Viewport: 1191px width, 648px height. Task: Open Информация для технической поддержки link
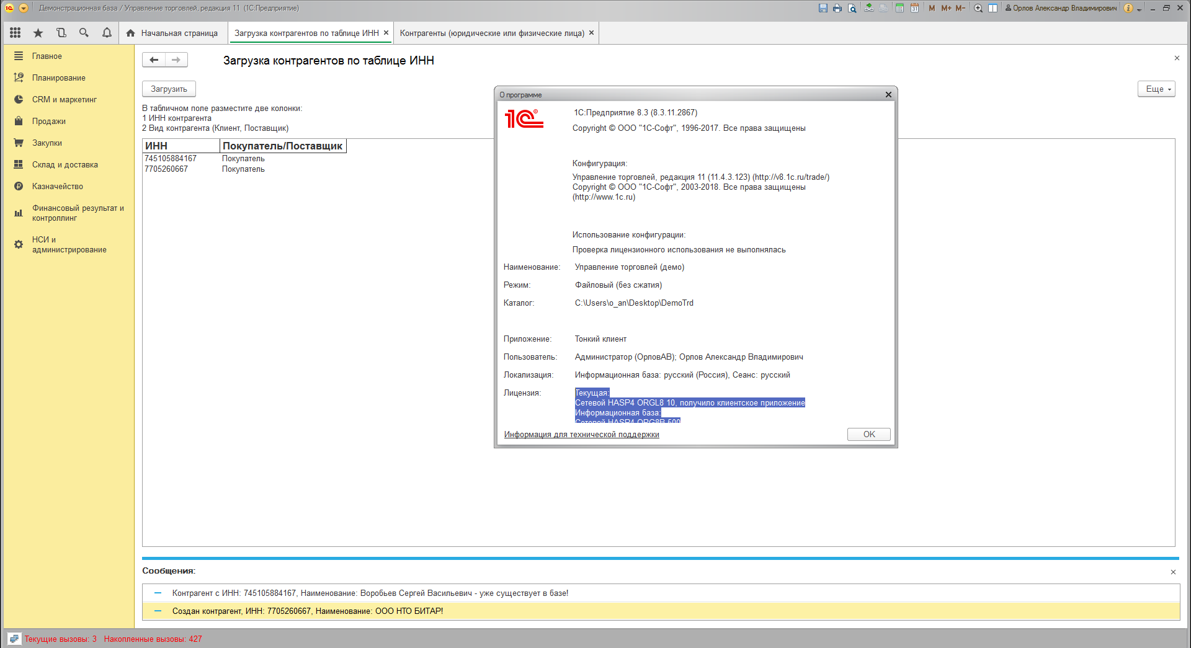point(581,434)
